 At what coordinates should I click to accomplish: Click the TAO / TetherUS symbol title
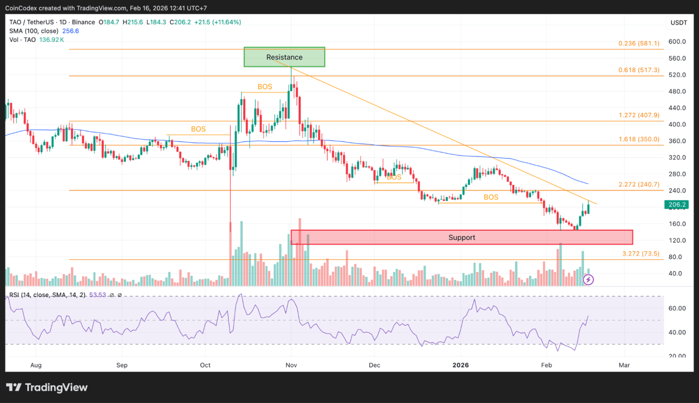[x=31, y=23]
